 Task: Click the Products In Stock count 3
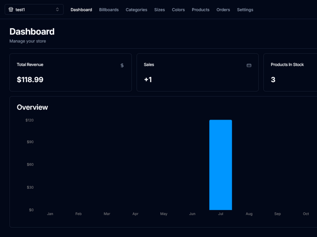[x=273, y=80]
